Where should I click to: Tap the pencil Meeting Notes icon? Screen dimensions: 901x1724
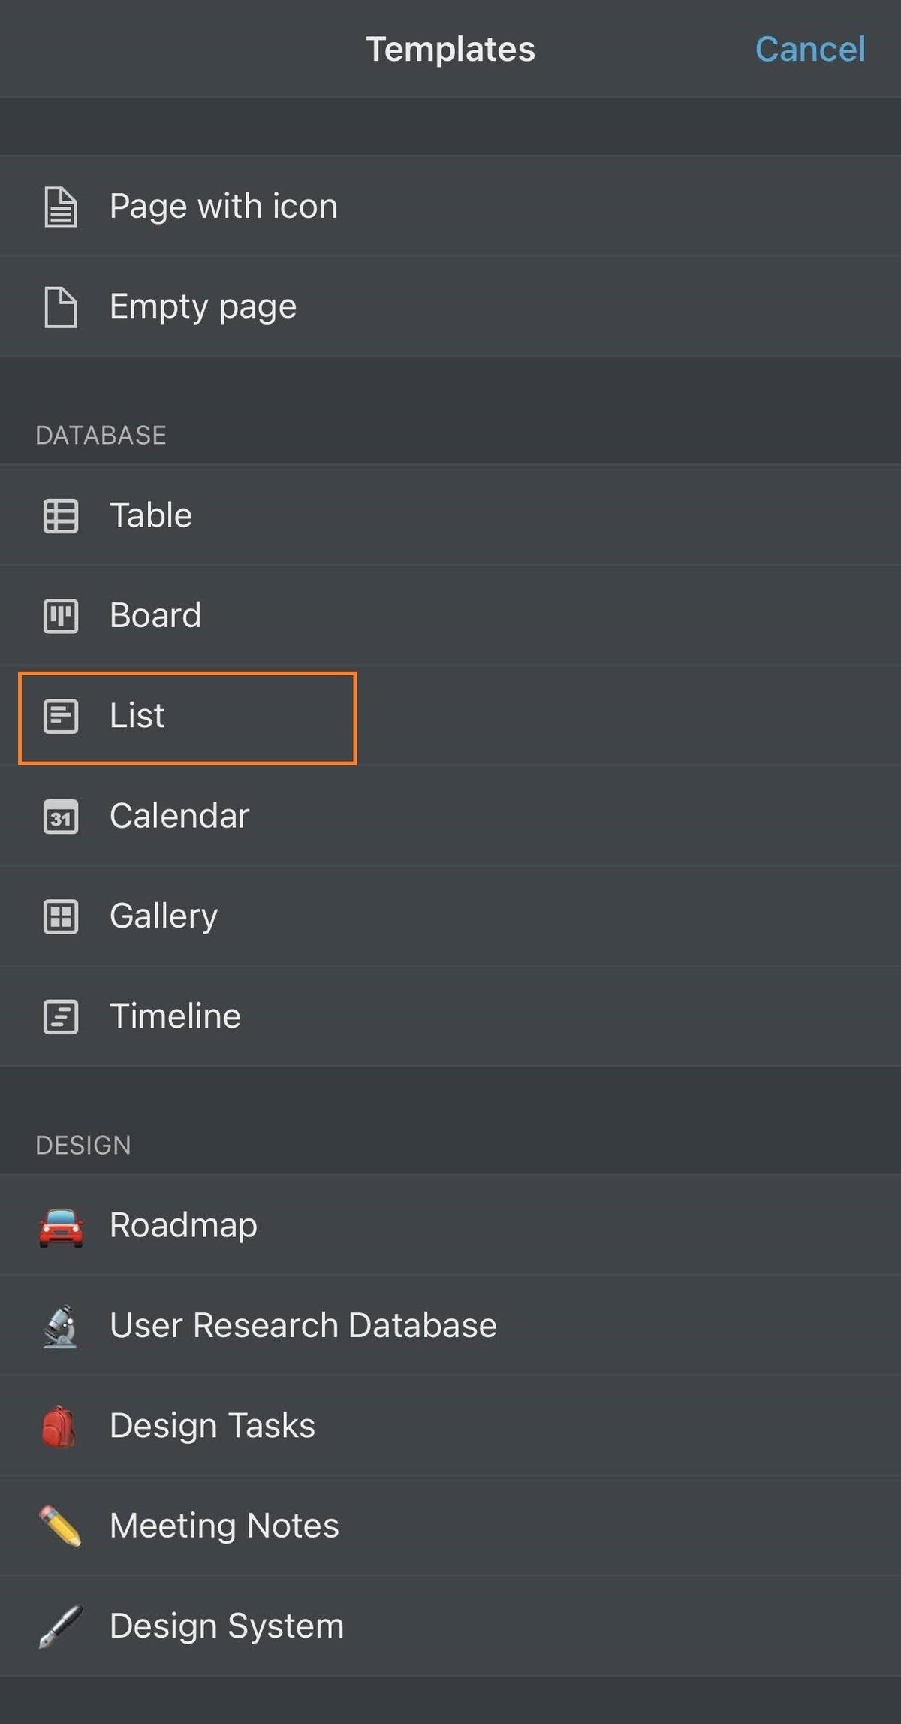pyautogui.click(x=61, y=1526)
